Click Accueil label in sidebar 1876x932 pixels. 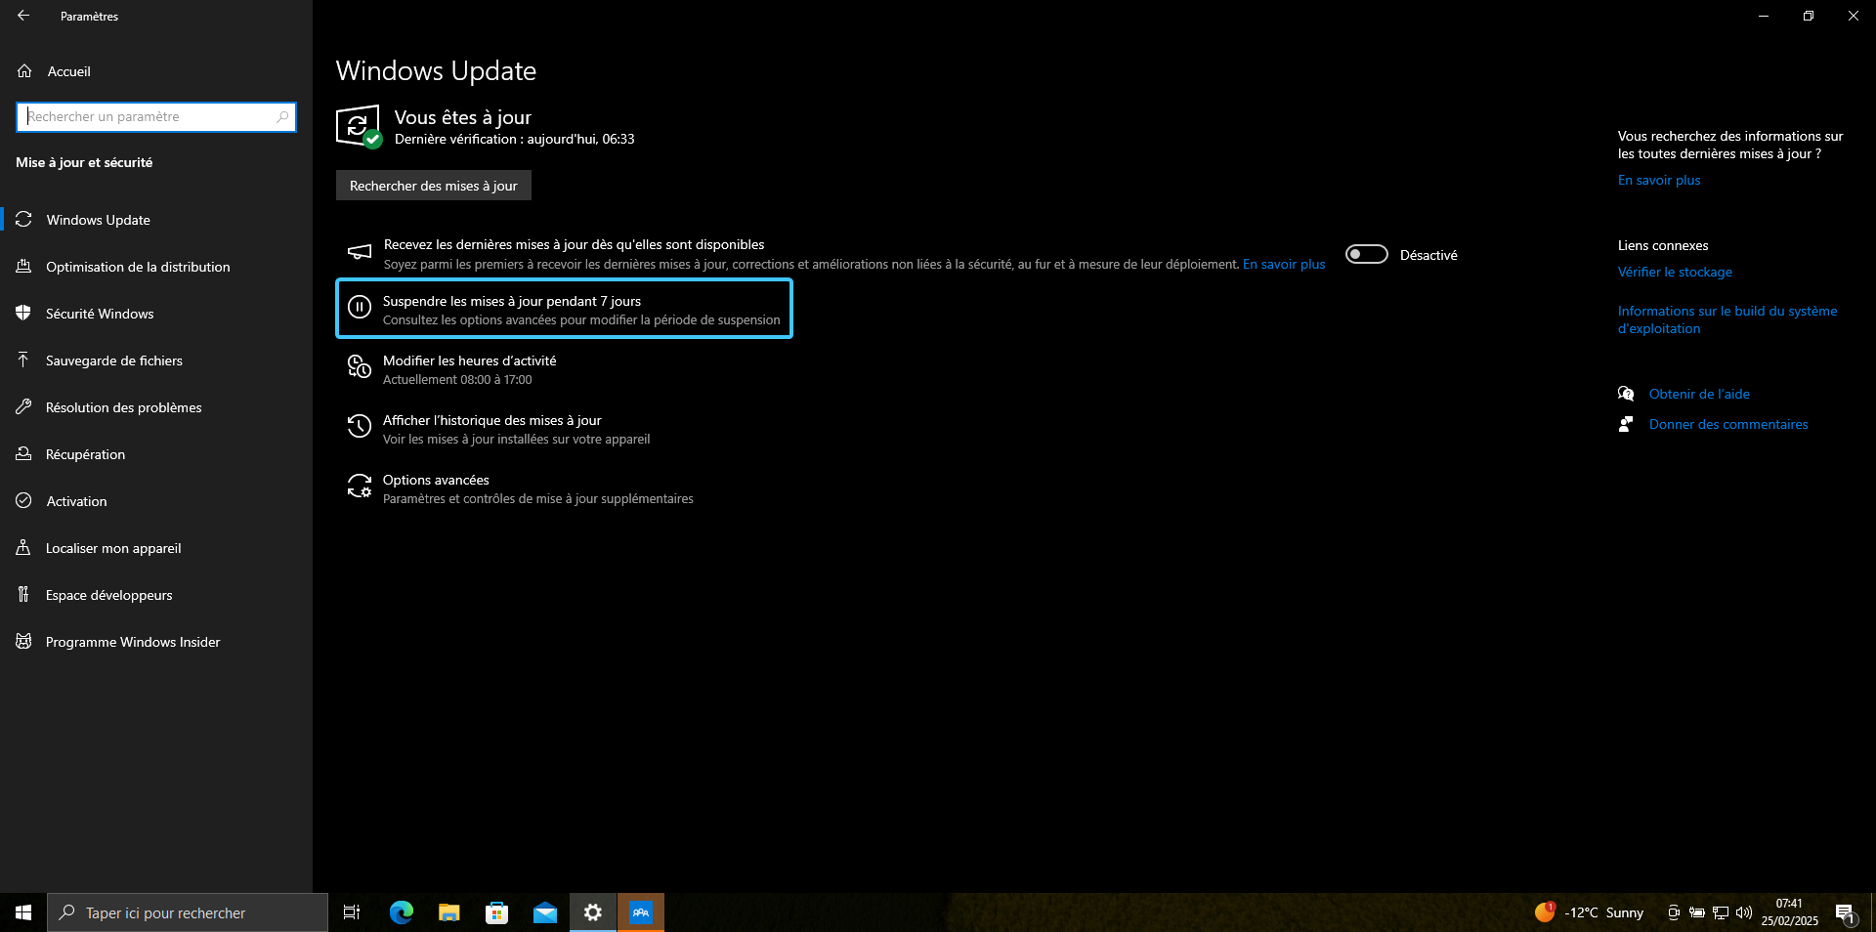[x=69, y=71]
